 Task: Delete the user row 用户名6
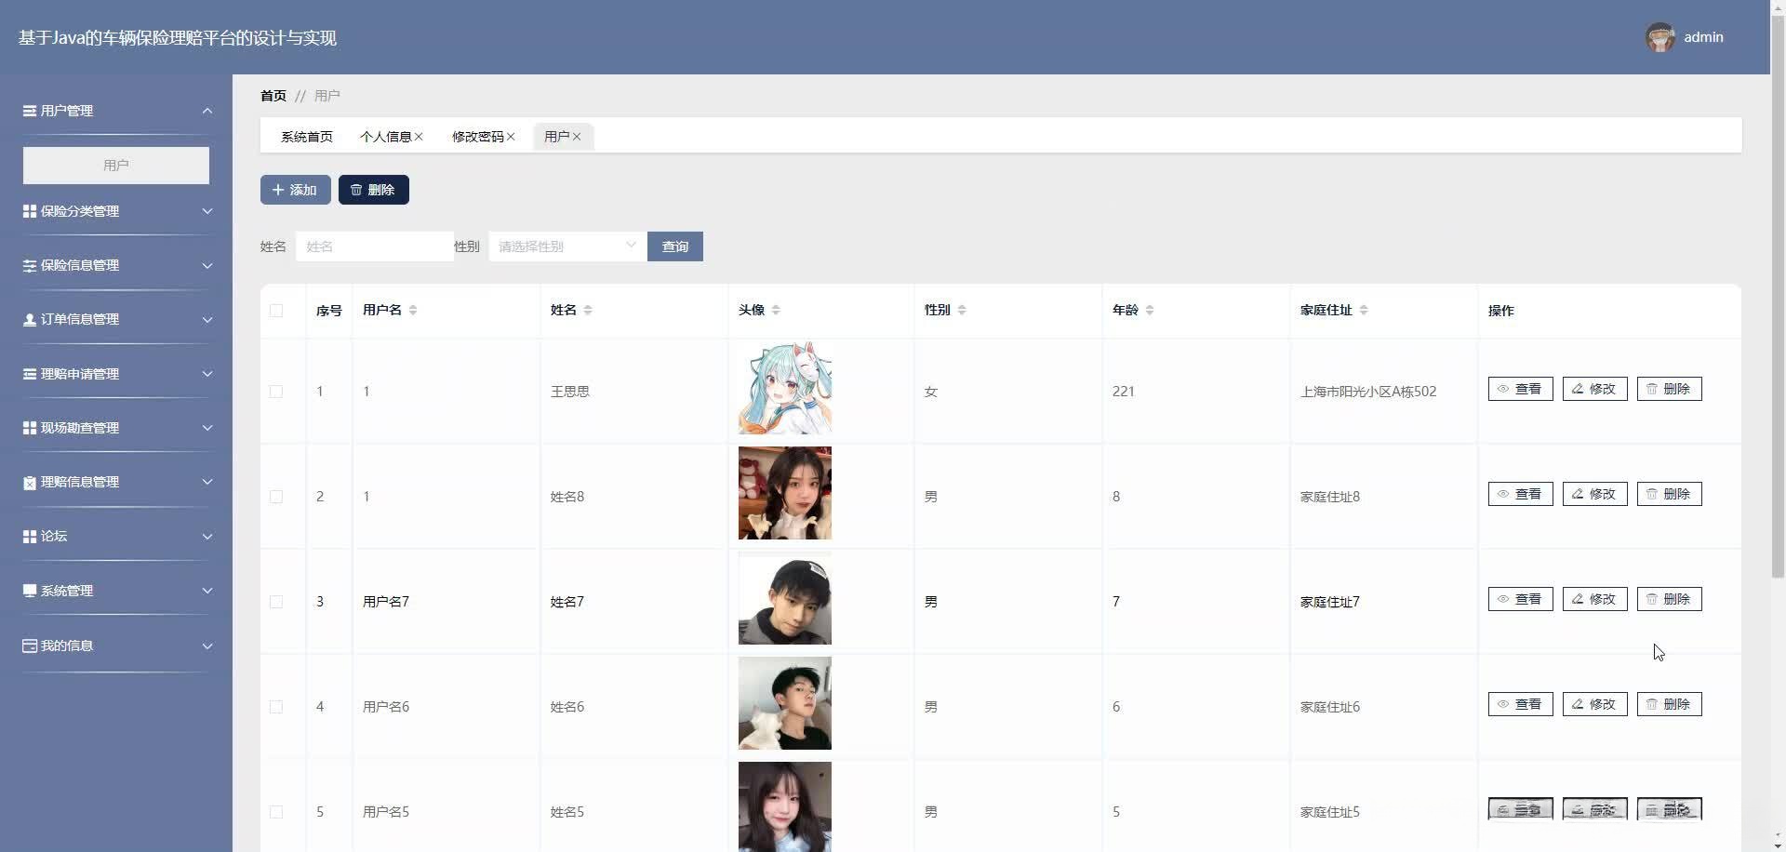pos(1670,704)
